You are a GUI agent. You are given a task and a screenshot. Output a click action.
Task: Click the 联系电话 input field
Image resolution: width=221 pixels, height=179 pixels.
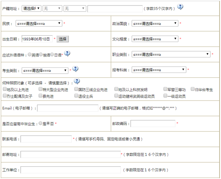tap(46, 139)
